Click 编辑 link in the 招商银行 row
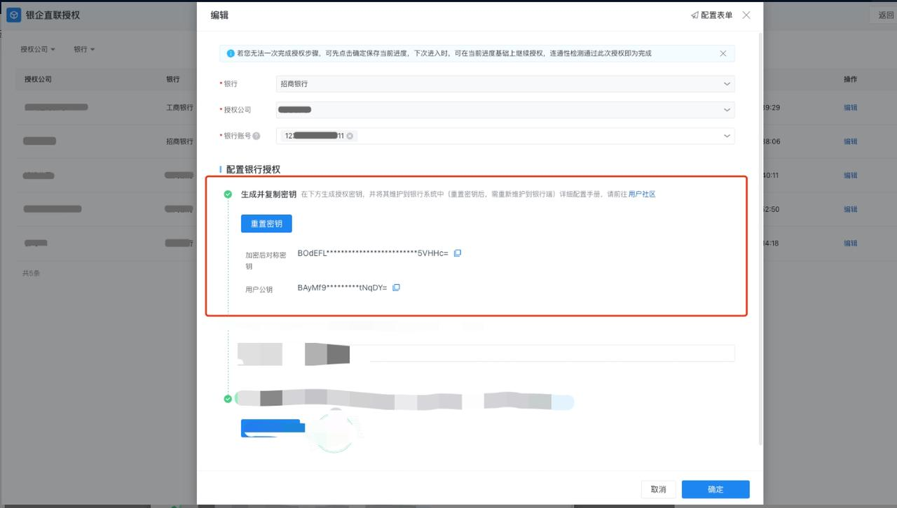897x508 pixels. 851,141
